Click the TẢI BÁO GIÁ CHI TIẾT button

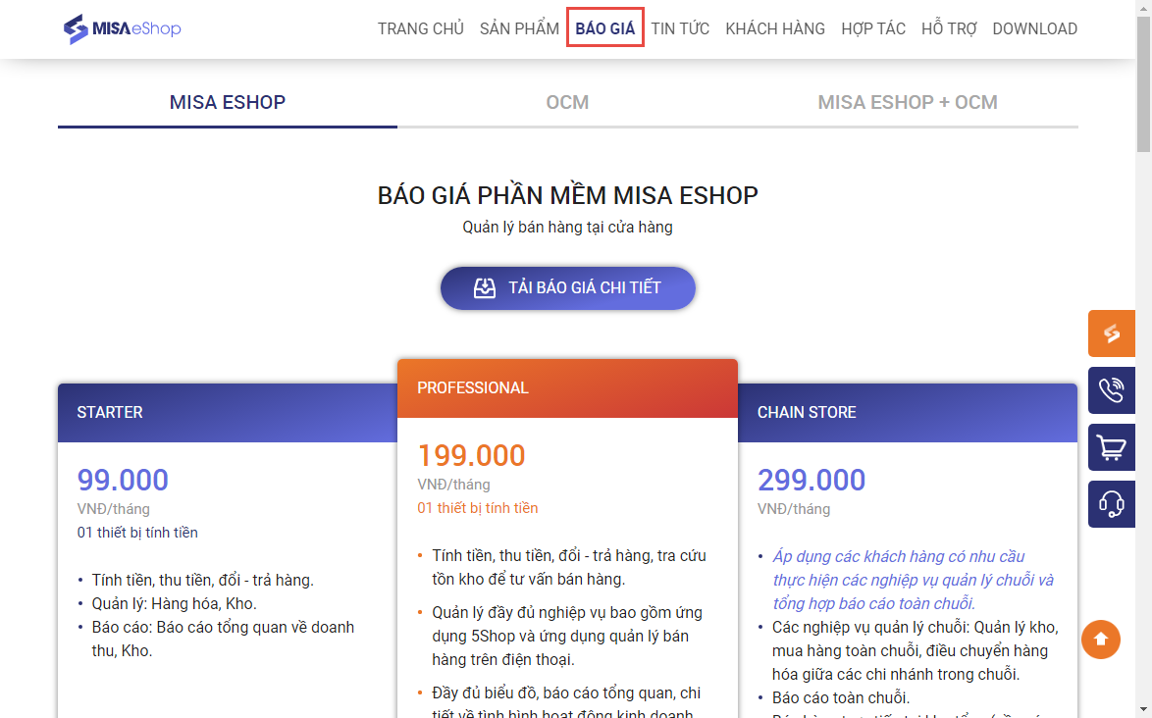pyautogui.click(x=568, y=287)
